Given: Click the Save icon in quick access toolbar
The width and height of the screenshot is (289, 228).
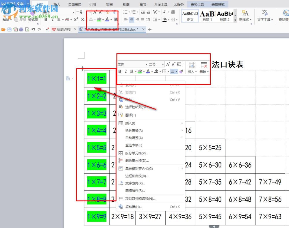Looking at the screenshot, I should click(9, 29).
